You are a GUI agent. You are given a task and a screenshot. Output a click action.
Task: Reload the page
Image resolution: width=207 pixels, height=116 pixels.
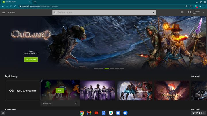coord(11,6)
